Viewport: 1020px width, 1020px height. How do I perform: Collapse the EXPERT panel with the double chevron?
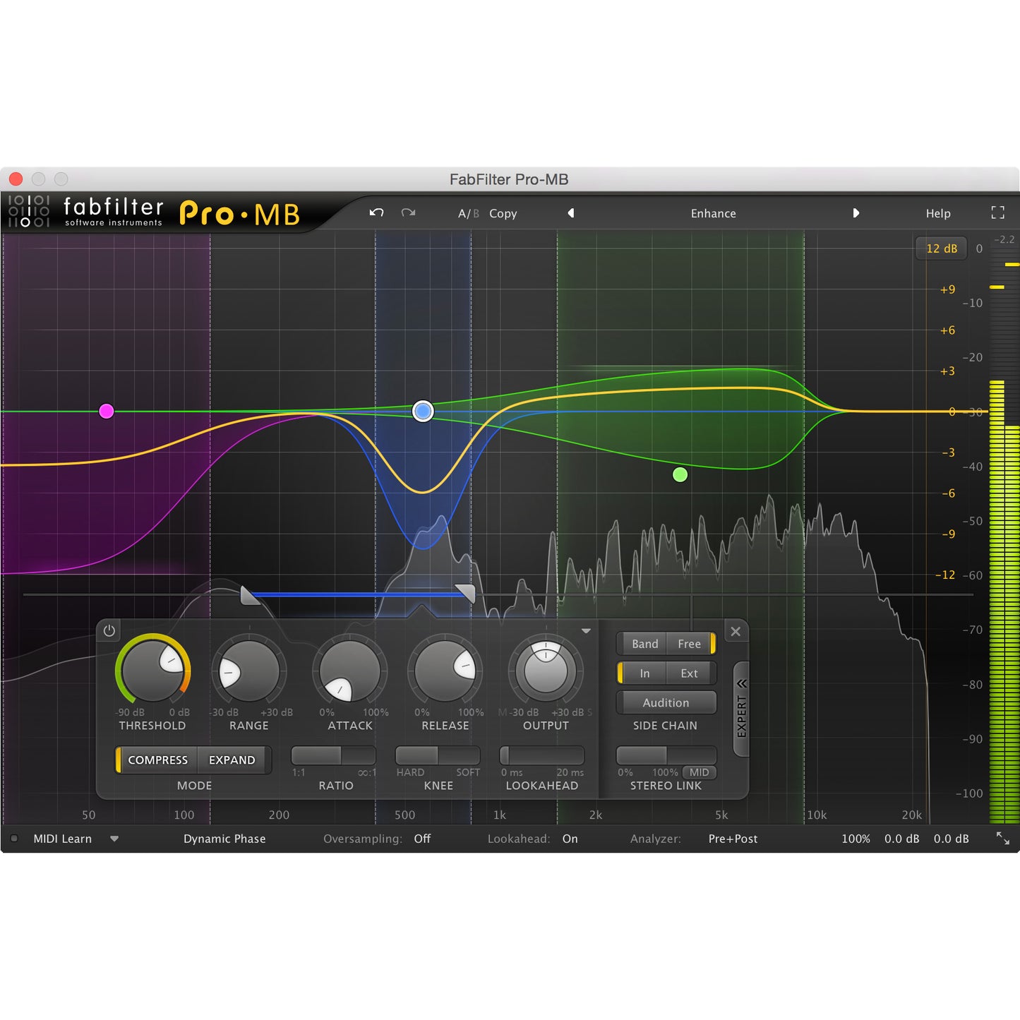click(x=740, y=683)
